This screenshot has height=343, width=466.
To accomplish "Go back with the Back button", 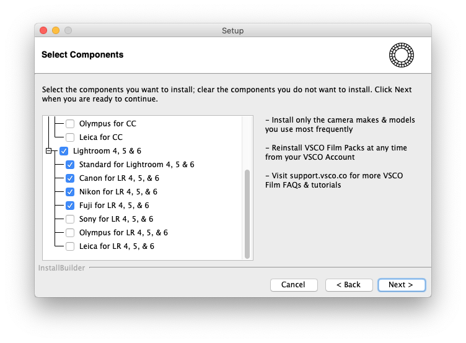I will (x=348, y=285).
